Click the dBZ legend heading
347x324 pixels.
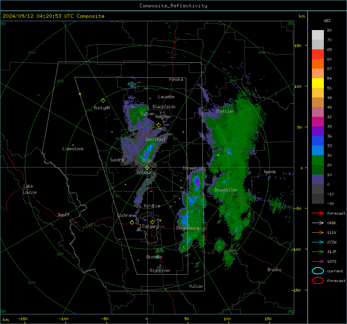(x=327, y=21)
